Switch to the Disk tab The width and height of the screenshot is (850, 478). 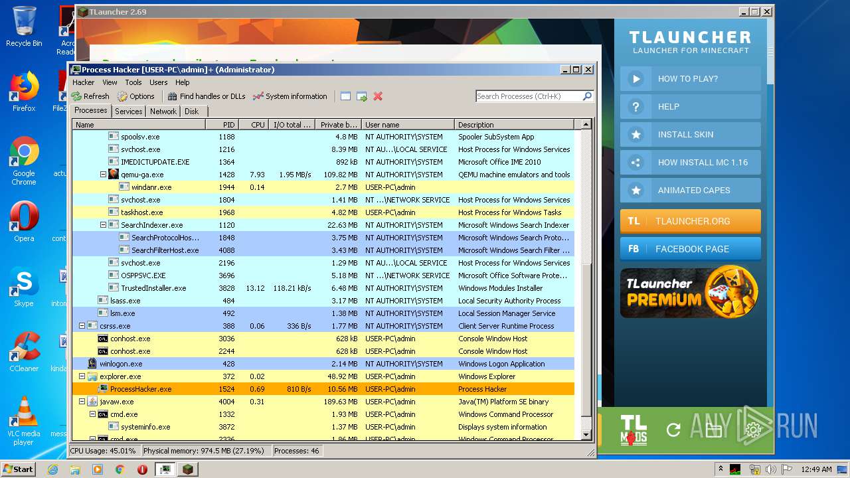tap(191, 112)
